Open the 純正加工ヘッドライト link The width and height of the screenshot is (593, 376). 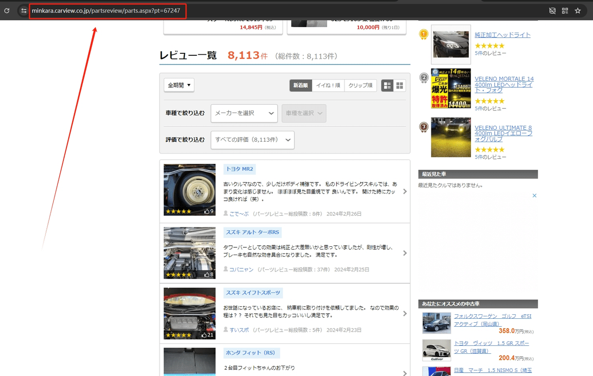coord(503,35)
